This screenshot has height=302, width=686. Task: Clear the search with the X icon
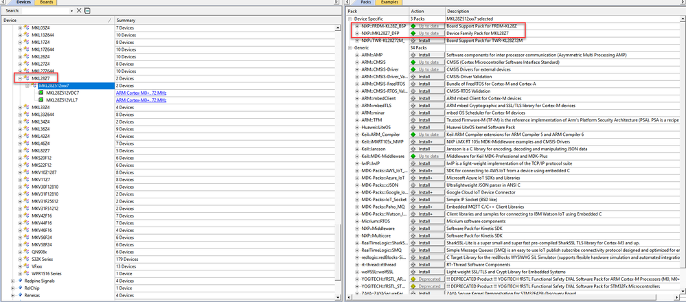pos(79,10)
